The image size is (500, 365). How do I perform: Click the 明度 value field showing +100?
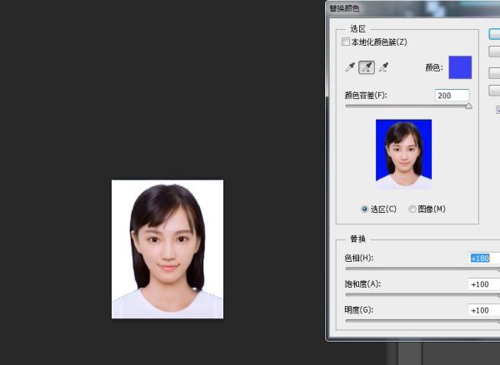(x=483, y=310)
